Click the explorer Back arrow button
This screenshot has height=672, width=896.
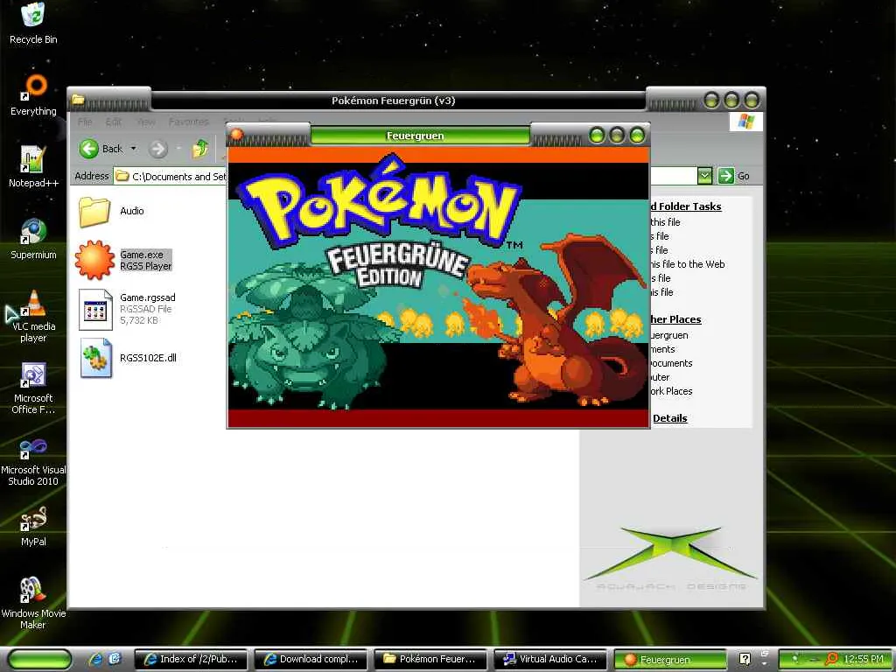[x=89, y=149]
